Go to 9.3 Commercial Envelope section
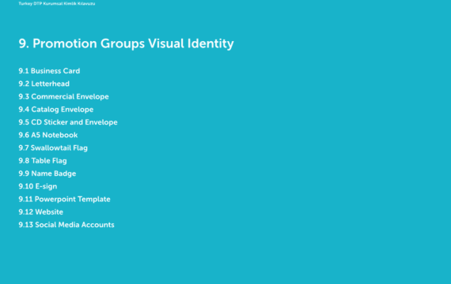 coord(63,97)
